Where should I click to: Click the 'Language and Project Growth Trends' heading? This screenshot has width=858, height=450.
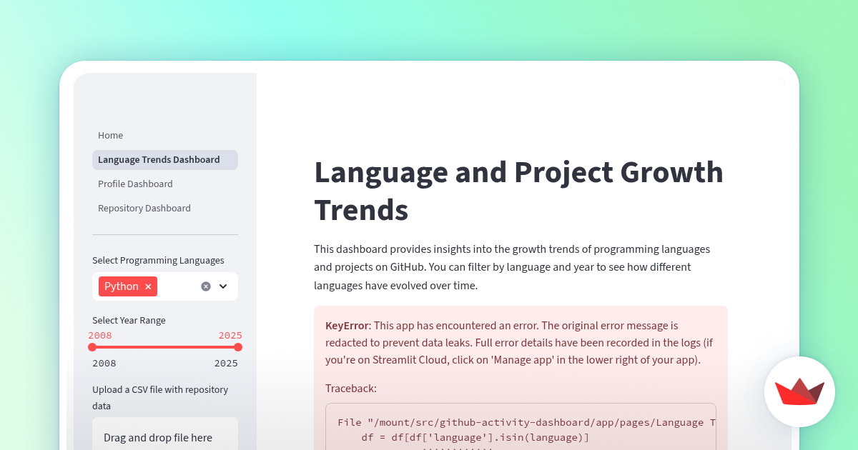pyautogui.click(x=518, y=191)
